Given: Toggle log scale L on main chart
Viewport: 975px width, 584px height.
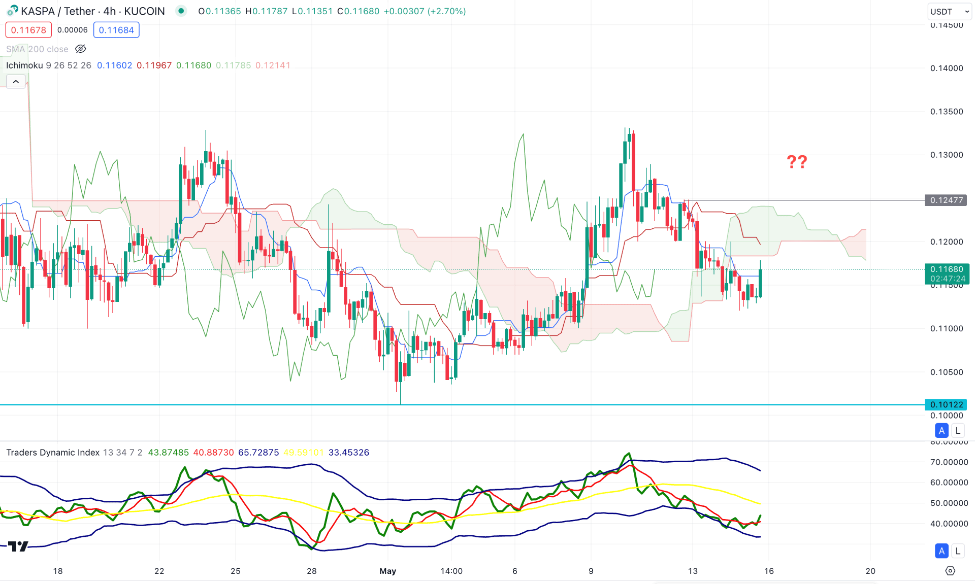Looking at the screenshot, I should coord(958,430).
